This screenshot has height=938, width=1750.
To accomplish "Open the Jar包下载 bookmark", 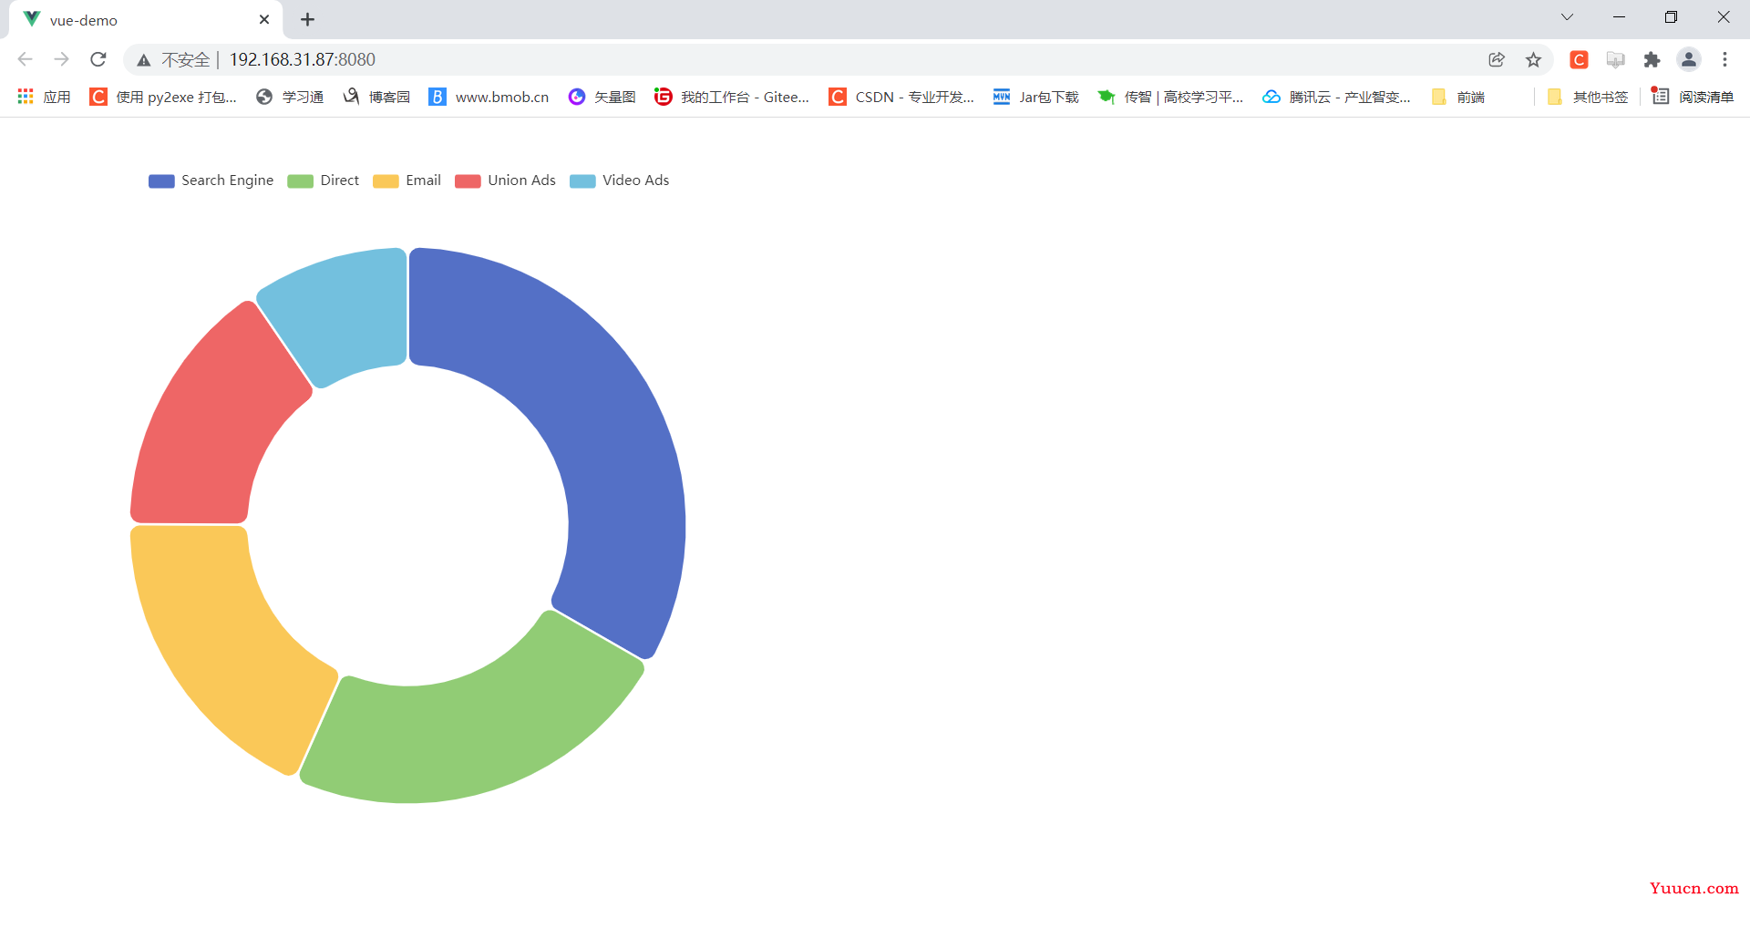I will click(1035, 97).
